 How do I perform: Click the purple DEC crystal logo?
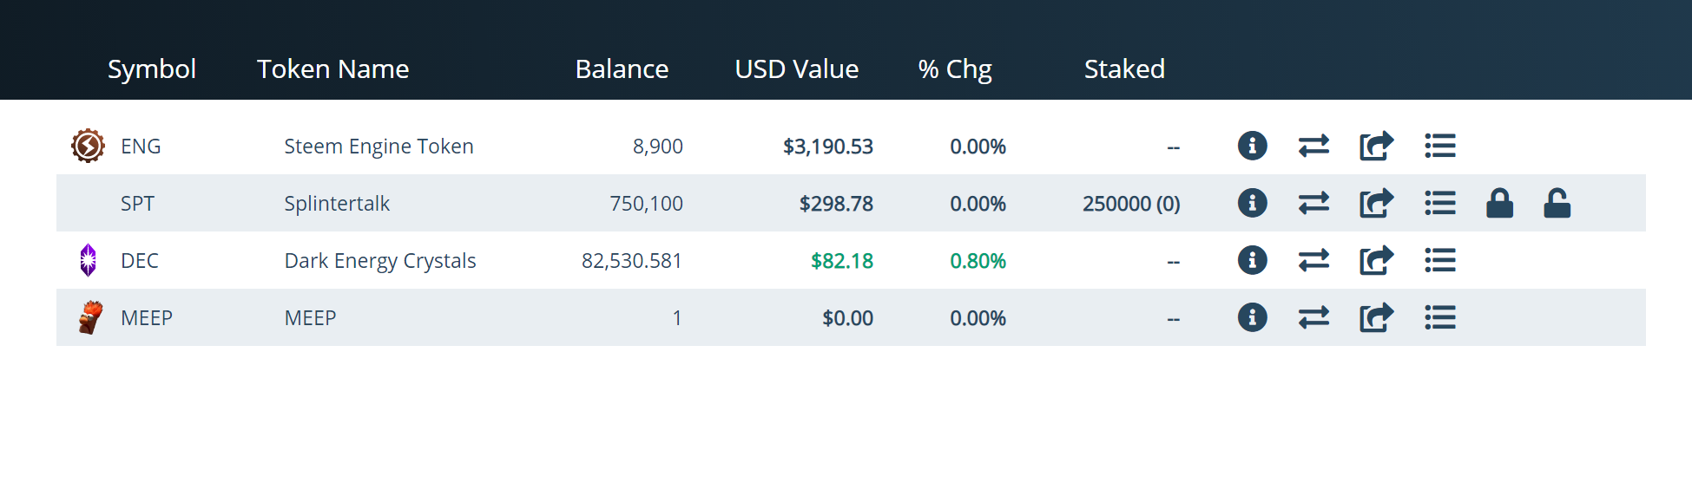point(88,260)
